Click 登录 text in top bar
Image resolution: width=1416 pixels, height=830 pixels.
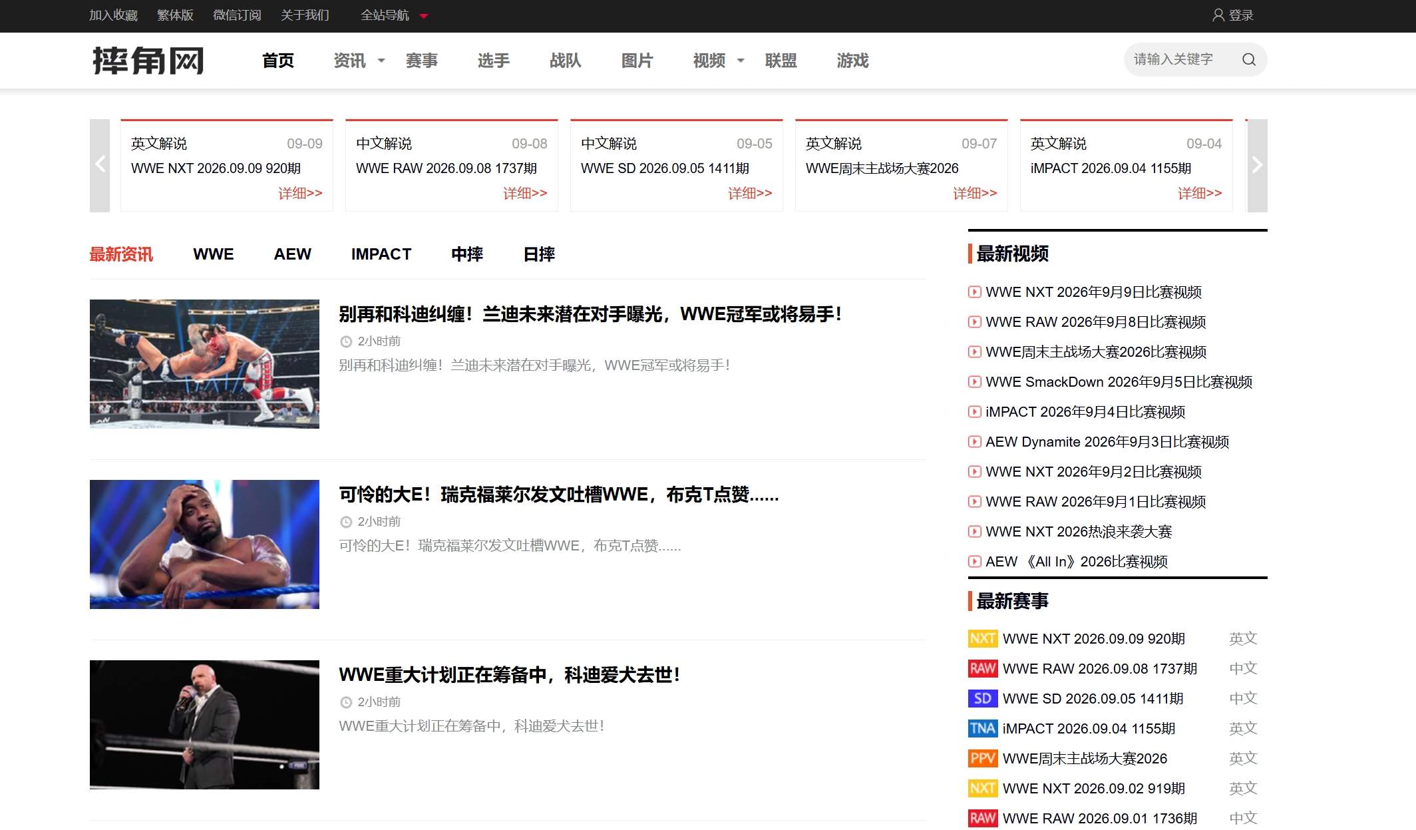[1241, 15]
